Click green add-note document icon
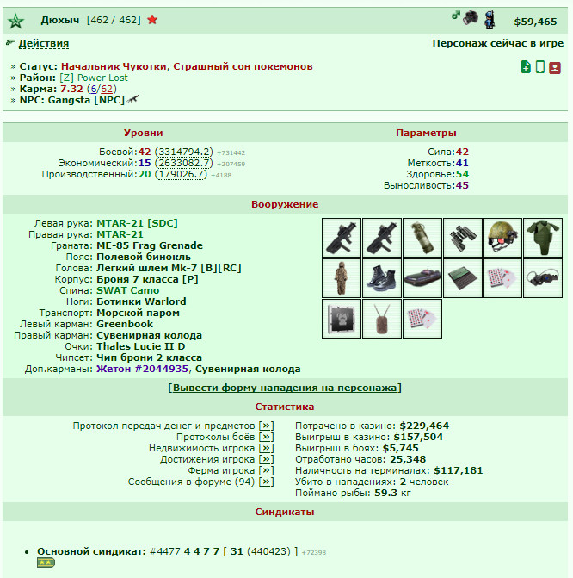Viewport: 573px width, 578px height. [526, 67]
